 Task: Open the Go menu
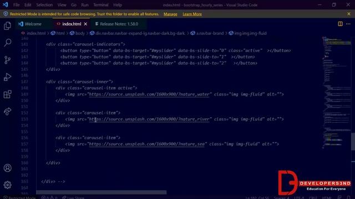pyautogui.click(x=74, y=5)
